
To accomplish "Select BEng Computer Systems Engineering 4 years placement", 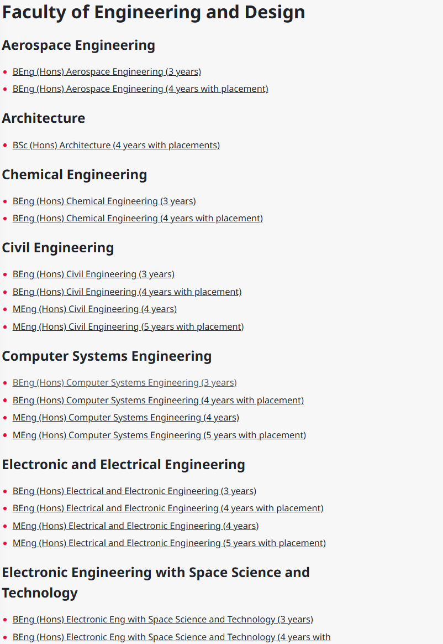I will click(159, 401).
